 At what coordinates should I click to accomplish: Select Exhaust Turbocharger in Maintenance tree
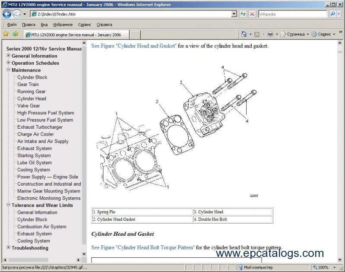coord(40,127)
